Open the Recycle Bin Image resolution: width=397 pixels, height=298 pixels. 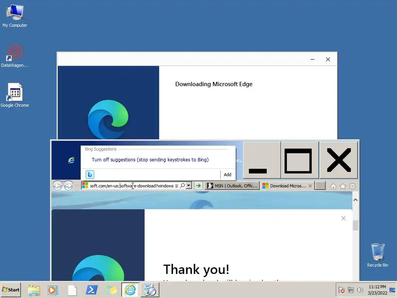[378, 255]
